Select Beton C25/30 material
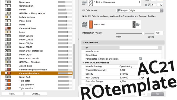The width and height of the screenshot is (177, 100). [37, 36]
